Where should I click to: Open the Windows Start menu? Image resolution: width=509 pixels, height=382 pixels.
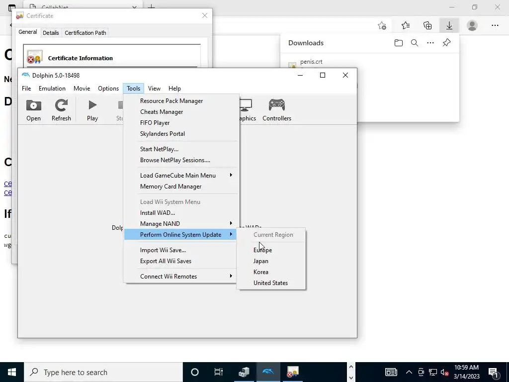(x=12, y=372)
